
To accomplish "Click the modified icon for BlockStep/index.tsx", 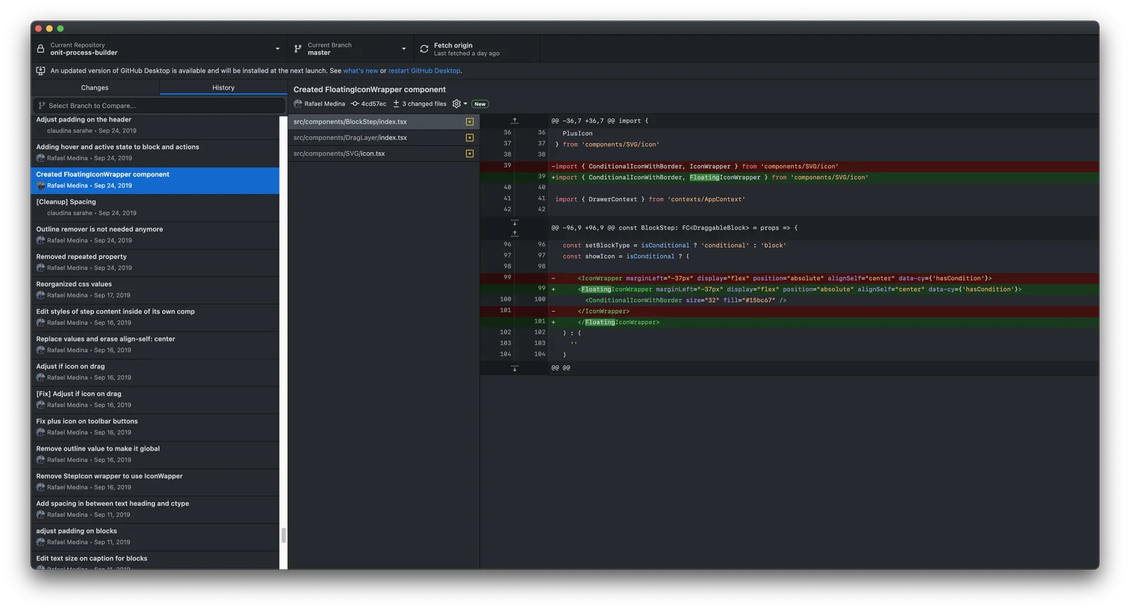I will pyautogui.click(x=470, y=121).
